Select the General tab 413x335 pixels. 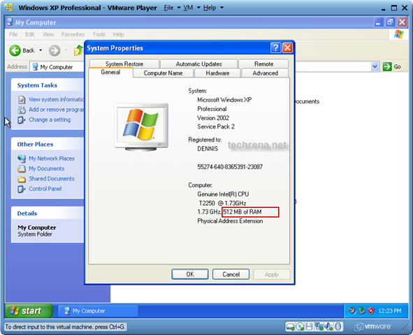pyautogui.click(x=110, y=73)
